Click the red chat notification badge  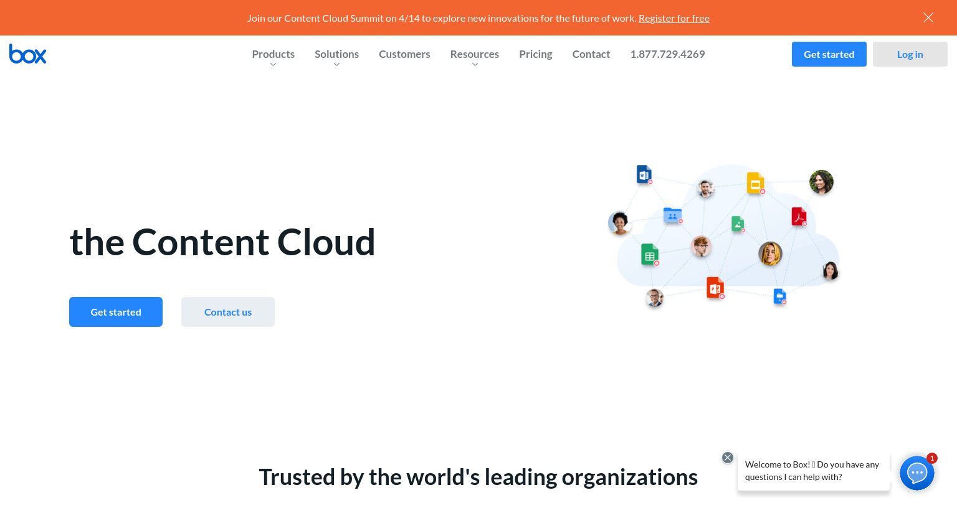coord(932,458)
